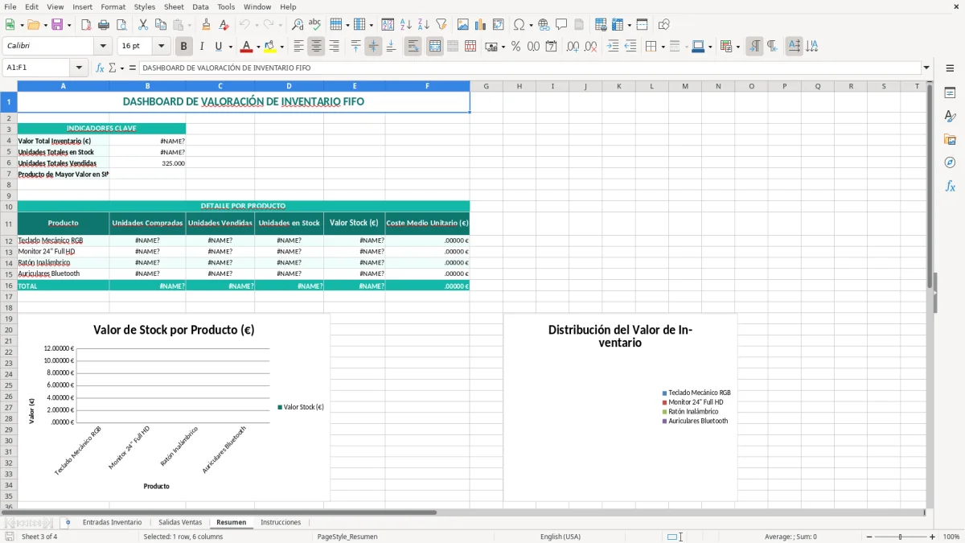Expand the formula bar arrow
Viewport: 965px width, 543px height.
click(926, 68)
